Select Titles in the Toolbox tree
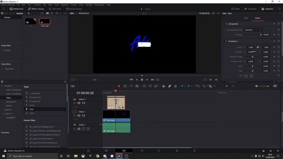 [8, 98]
